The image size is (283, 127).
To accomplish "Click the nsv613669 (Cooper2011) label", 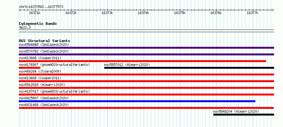I will 40,78.
